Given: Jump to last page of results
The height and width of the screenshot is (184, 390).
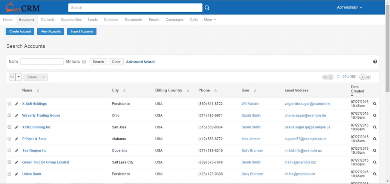Looking at the screenshot, I should (x=368, y=77).
